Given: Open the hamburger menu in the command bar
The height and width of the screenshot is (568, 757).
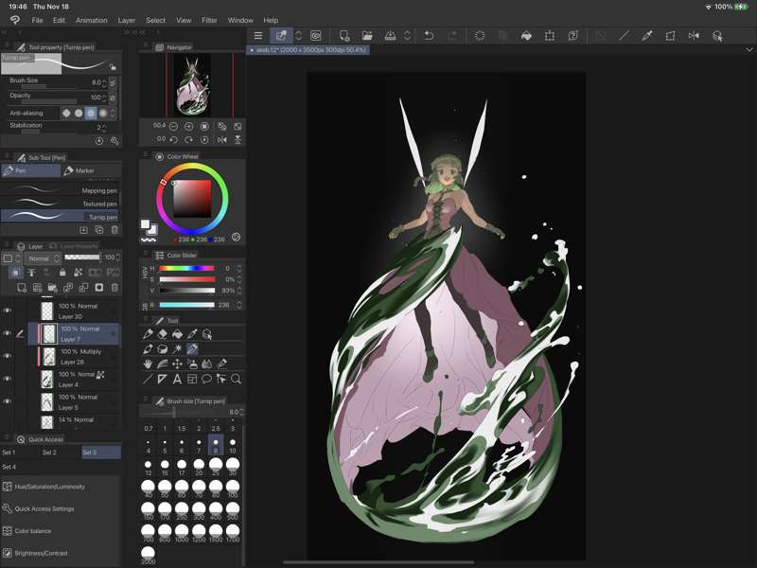Looking at the screenshot, I should tap(258, 36).
